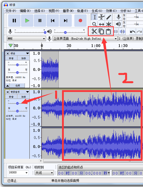Click the Paste clipboard icon

(108, 32)
